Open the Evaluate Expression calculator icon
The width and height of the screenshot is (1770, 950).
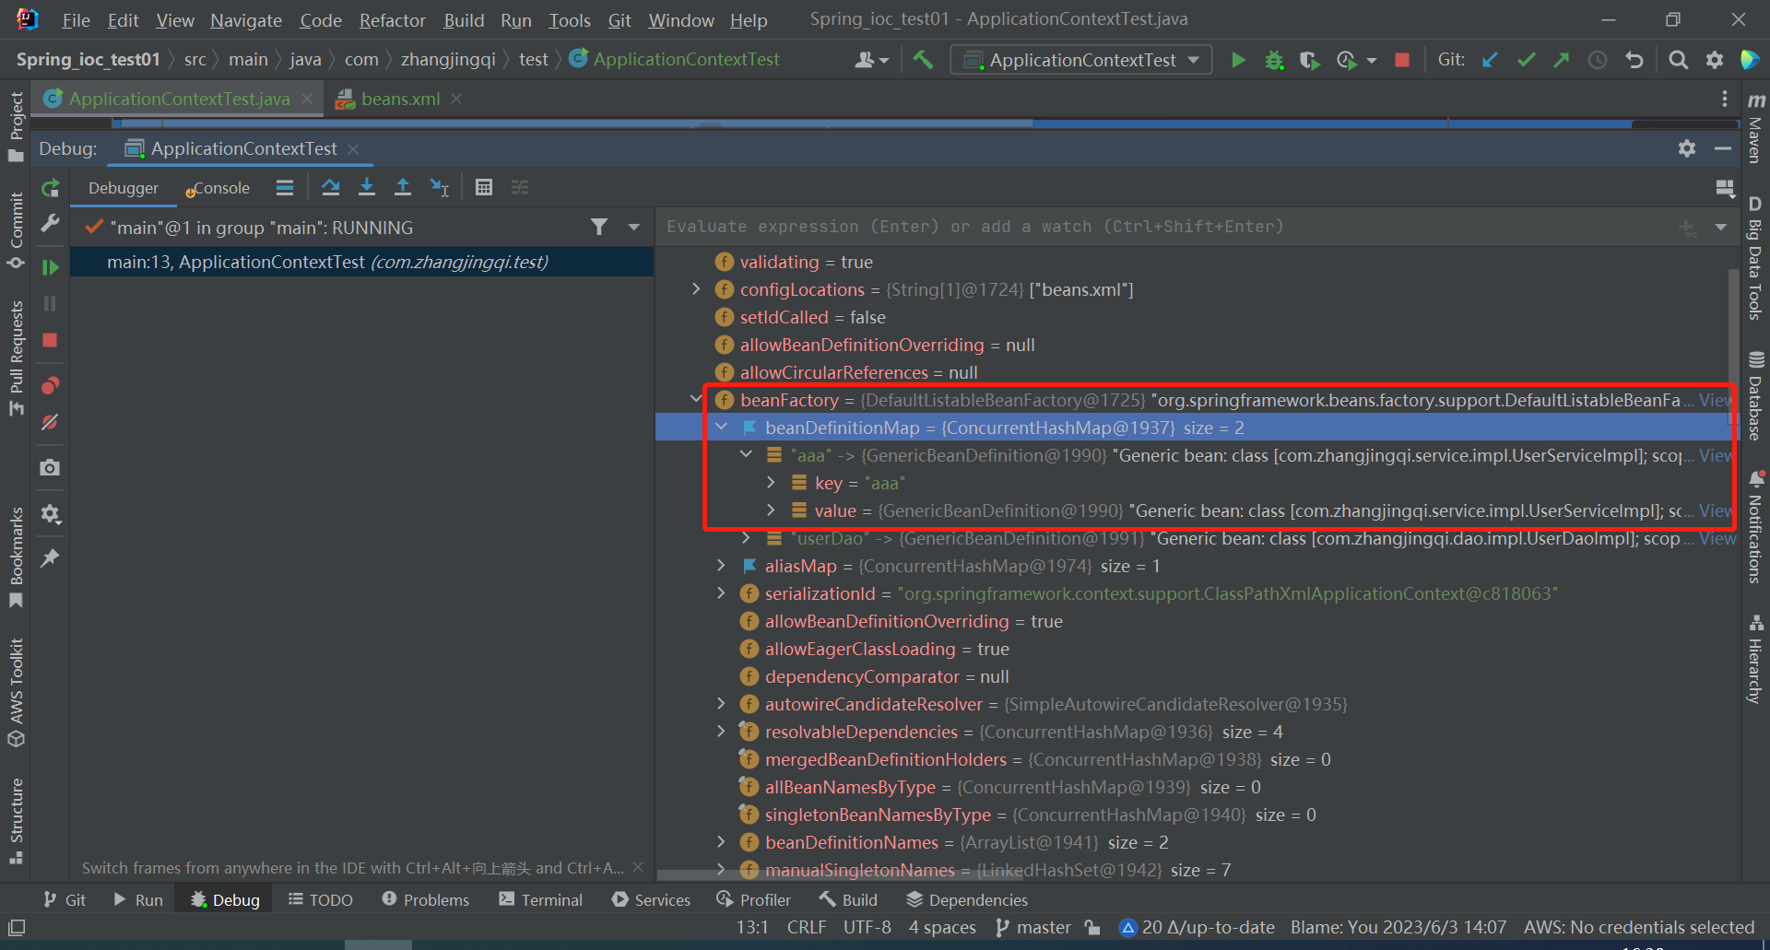484,187
